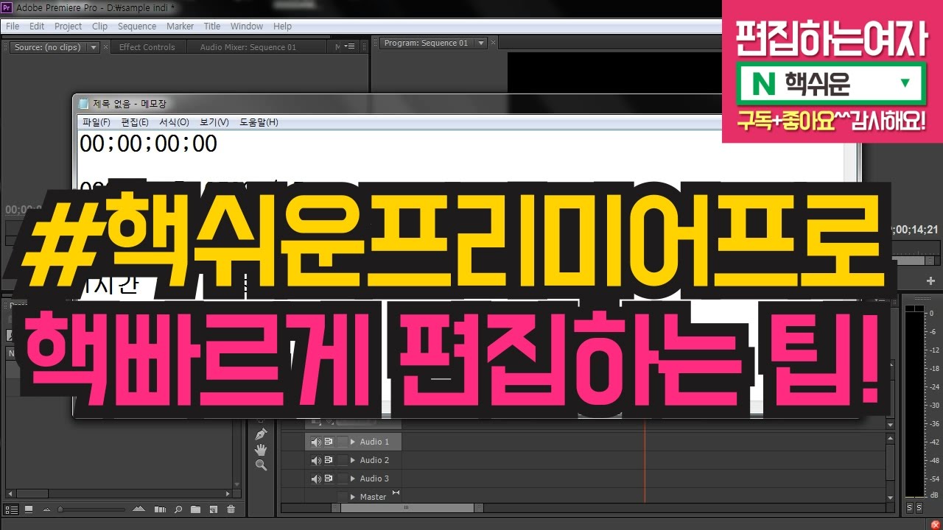Image resolution: width=943 pixels, height=530 pixels.
Task: Expand the Audio 2 track
Action: click(353, 460)
